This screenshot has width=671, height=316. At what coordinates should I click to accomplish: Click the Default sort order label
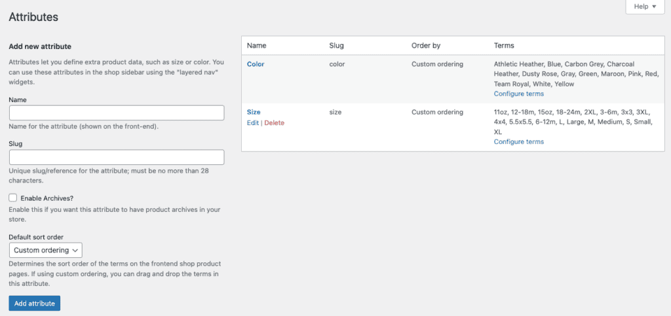click(x=36, y=237)
